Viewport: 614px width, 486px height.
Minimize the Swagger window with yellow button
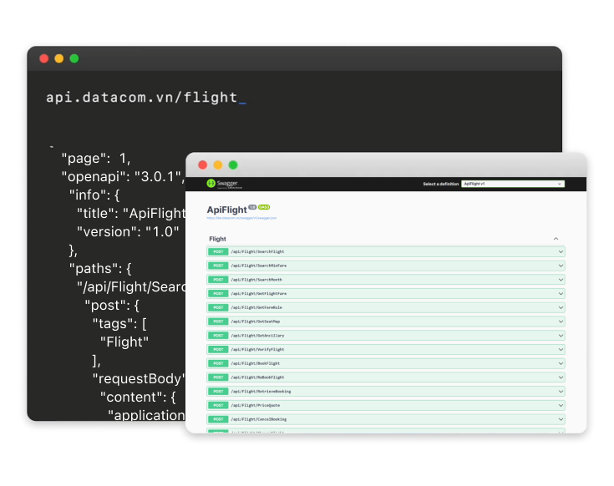click(218, 165)
